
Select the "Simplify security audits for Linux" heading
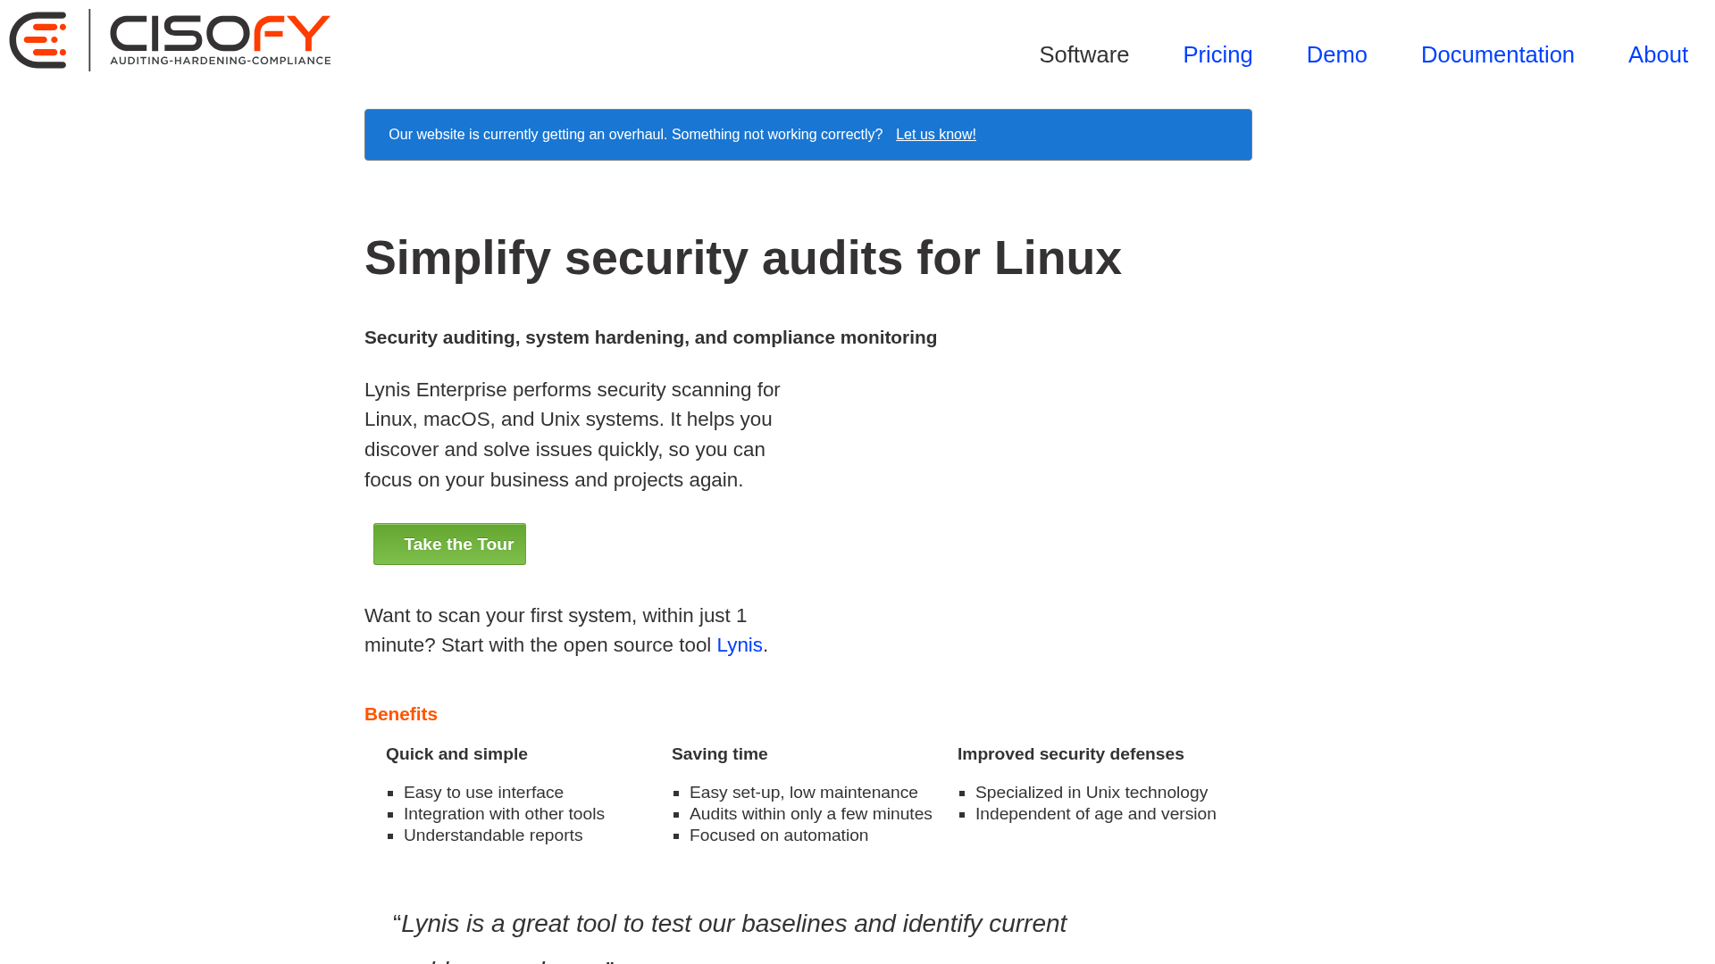pyautogui.click(x=742, y=258)
